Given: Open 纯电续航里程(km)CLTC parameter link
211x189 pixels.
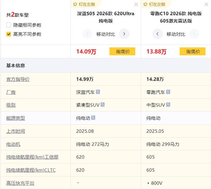Looking at the screenshot, I should 31,170.
